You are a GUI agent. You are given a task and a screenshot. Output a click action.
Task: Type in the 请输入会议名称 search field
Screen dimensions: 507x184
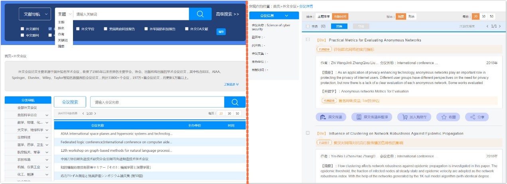157,102
